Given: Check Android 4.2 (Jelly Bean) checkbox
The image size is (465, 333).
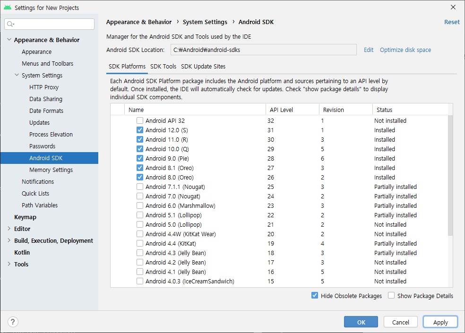Looking at the screenshot, I should point(140,262).
